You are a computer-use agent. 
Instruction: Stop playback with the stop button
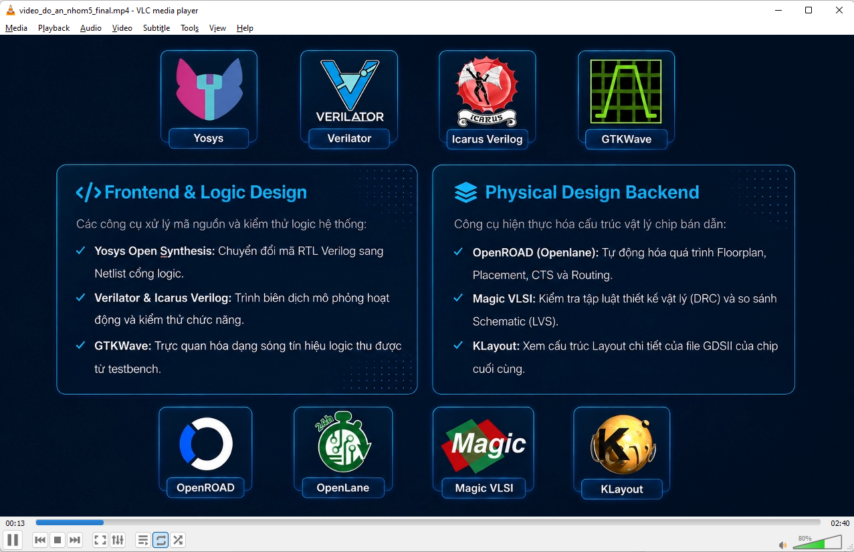pyautogui.click(x=58, y=540)
